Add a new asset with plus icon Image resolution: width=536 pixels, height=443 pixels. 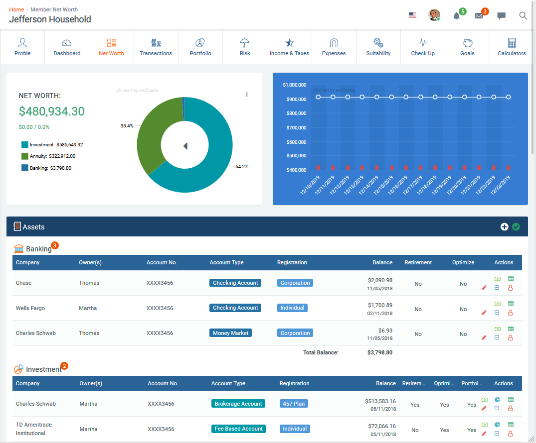(x=504, y=226)
